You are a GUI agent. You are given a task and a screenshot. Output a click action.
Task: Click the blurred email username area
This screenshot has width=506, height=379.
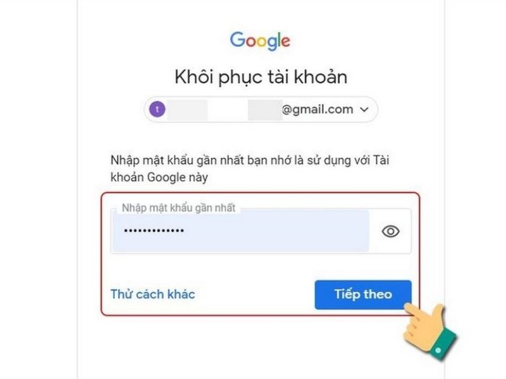click(x=225, y=109)
